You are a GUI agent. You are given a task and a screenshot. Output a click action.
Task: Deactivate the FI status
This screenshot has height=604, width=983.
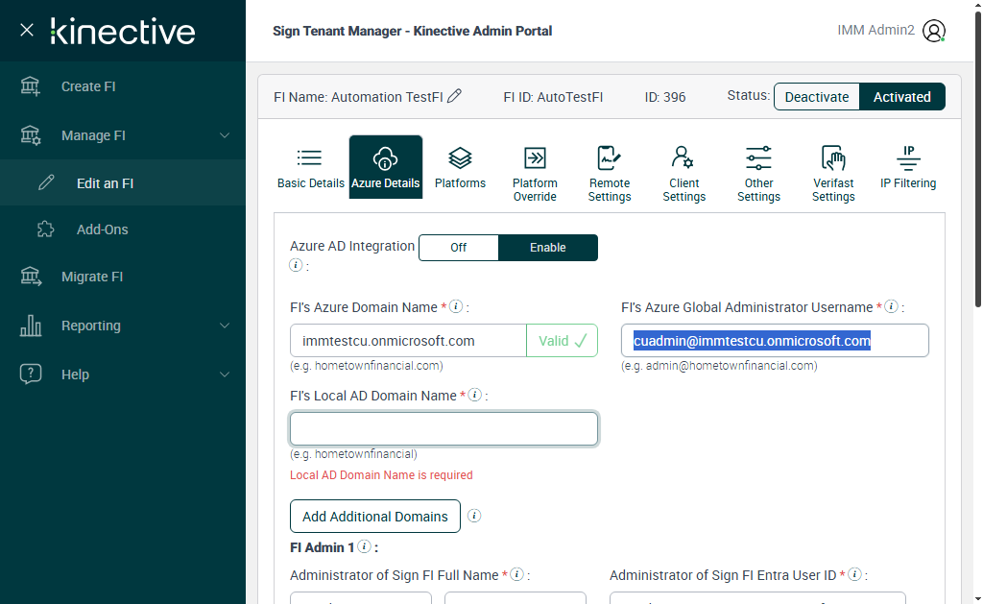pos(817,97)
